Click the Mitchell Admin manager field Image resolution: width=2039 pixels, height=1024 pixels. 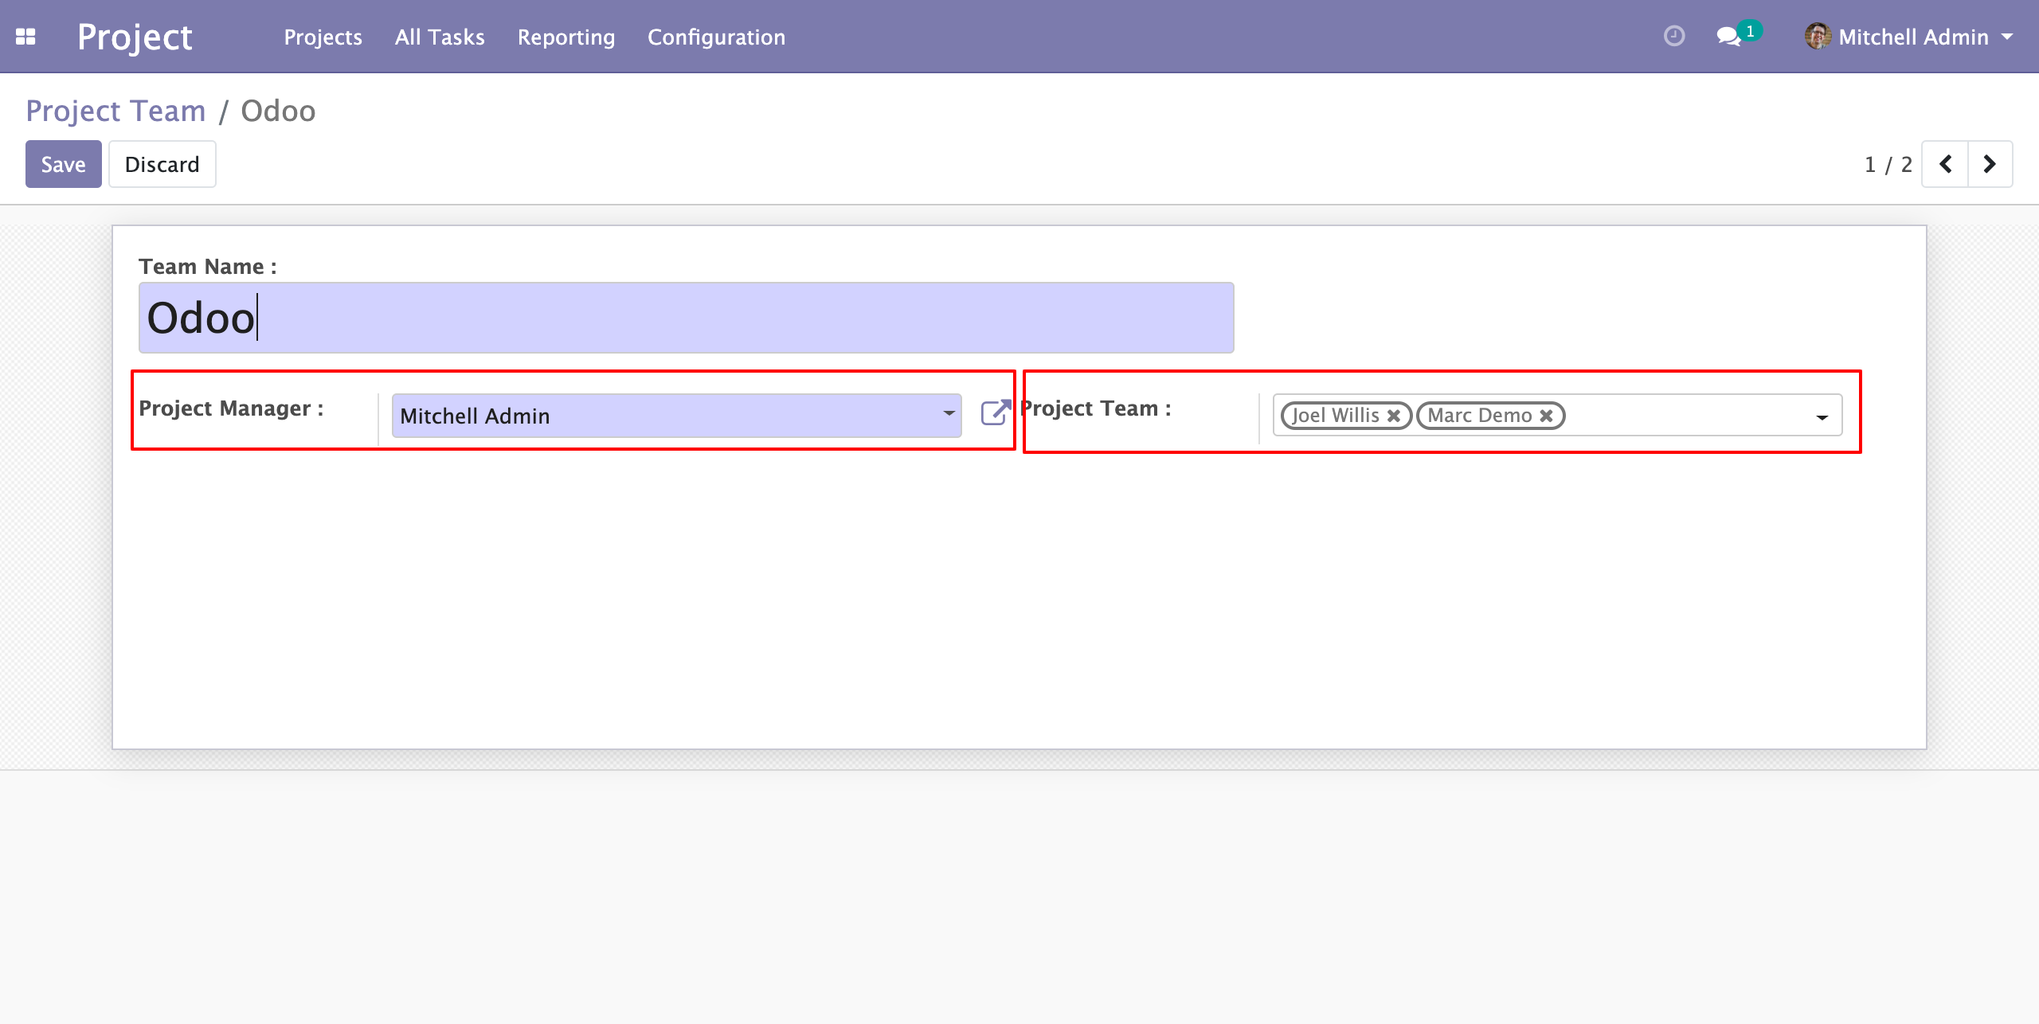click(x=677, y=416)
